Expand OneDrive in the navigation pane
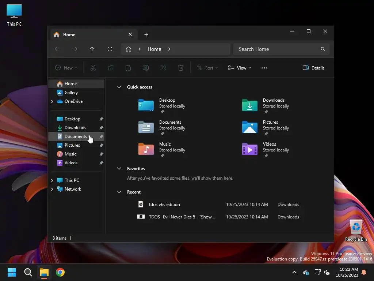This screenshot has width=374, height=281. pyautogui.click(x=52, y=101)
